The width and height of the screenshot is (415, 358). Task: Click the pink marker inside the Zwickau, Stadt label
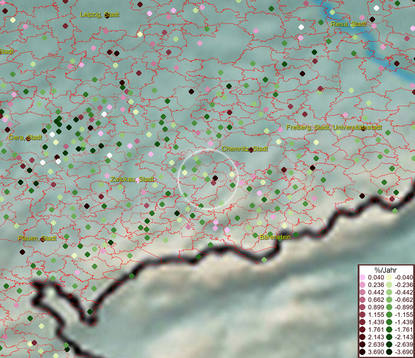137,181
